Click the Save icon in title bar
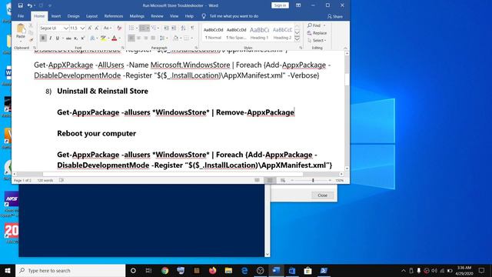Image resolution: width=492 pixels, height=277 pixels. [x=21, y=5]
